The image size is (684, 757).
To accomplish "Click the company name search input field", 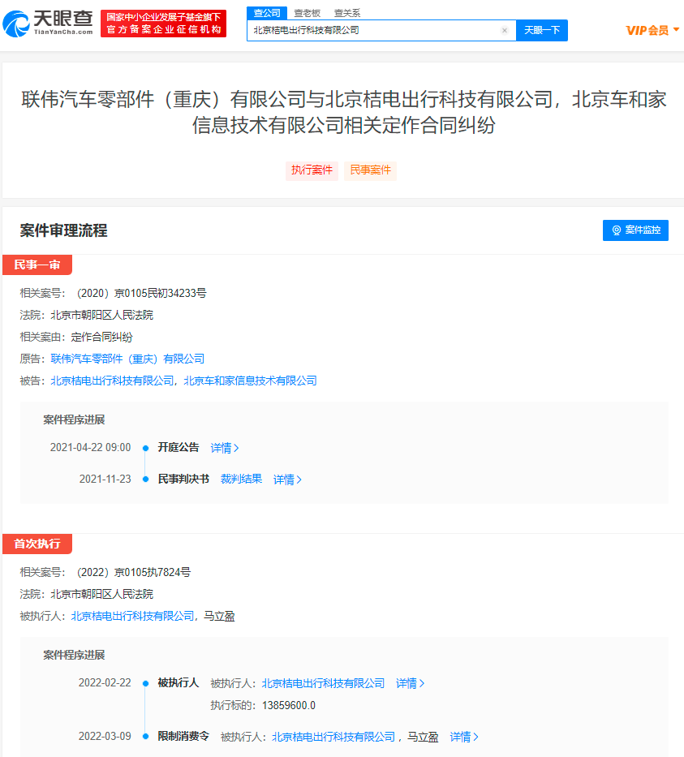I will 365,30.
